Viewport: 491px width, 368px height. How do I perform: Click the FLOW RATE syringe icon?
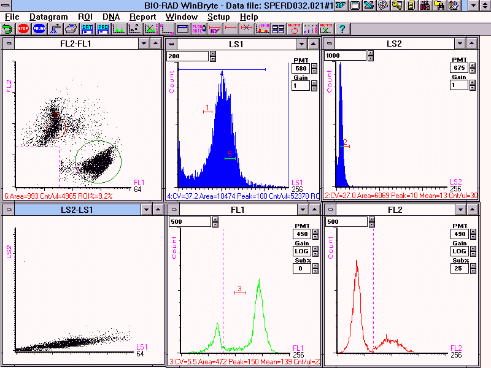(199, 29)
